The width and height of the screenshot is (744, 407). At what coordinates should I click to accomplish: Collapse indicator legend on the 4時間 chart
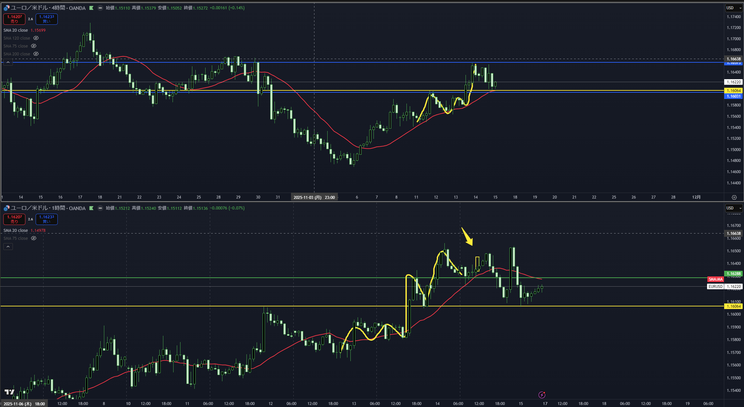coord(8,62)
